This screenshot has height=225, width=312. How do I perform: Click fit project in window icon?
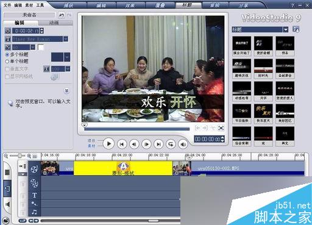(x=35, y=156)
